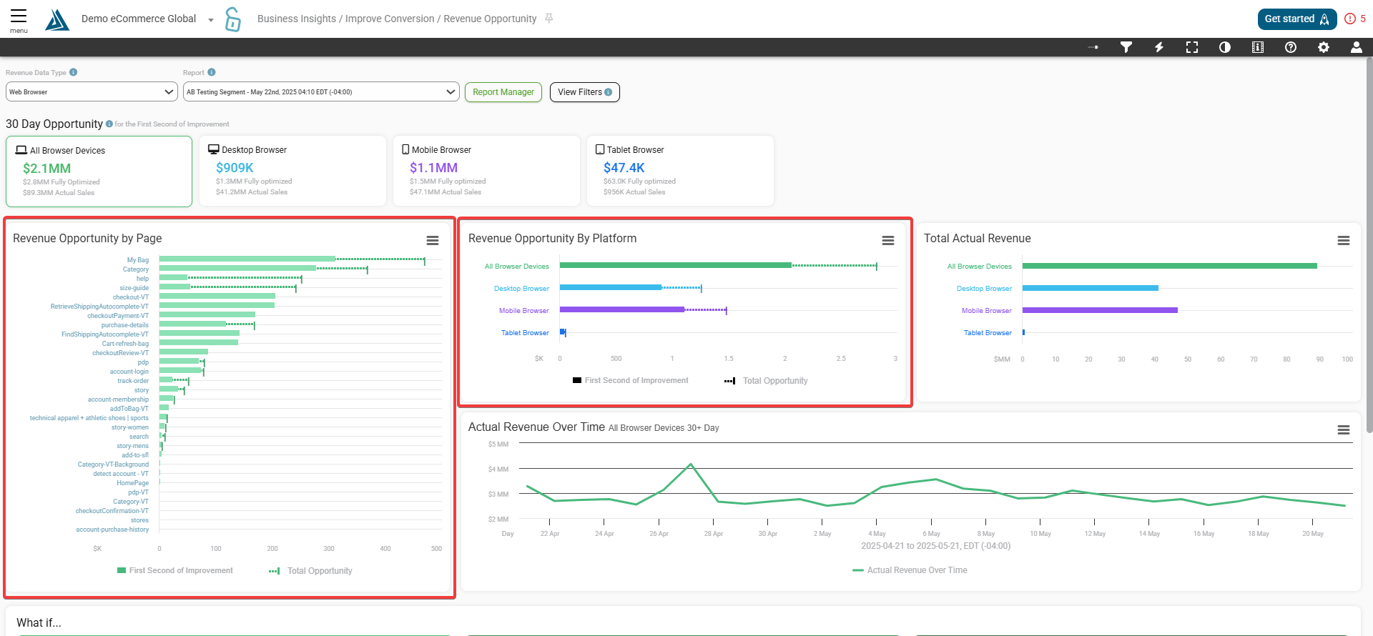
Task: Click info icon next to Report label
Action: pyautogui.click(x=212, y=72)
